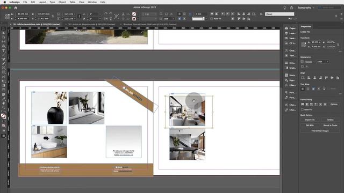
Task: Select the dining area image on right page
Action: click(x=188, y=144)
